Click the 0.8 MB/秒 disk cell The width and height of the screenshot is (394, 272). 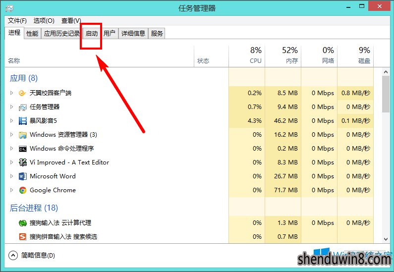click(x=356, y=93)
